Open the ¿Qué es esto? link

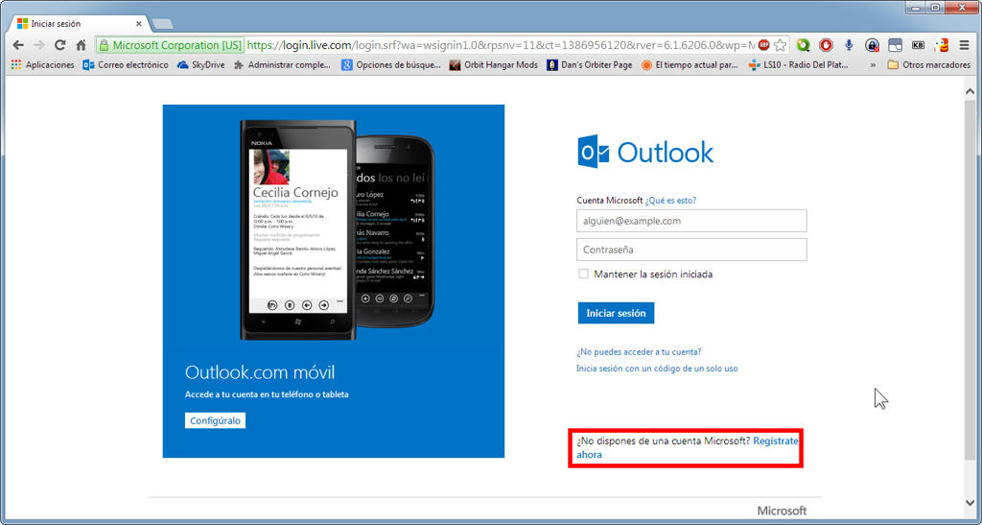[670, 201]
